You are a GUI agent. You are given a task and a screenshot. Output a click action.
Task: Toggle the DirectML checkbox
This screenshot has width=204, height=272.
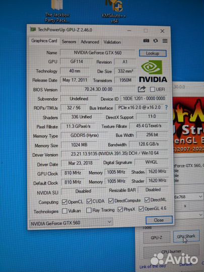coord(147,200)
